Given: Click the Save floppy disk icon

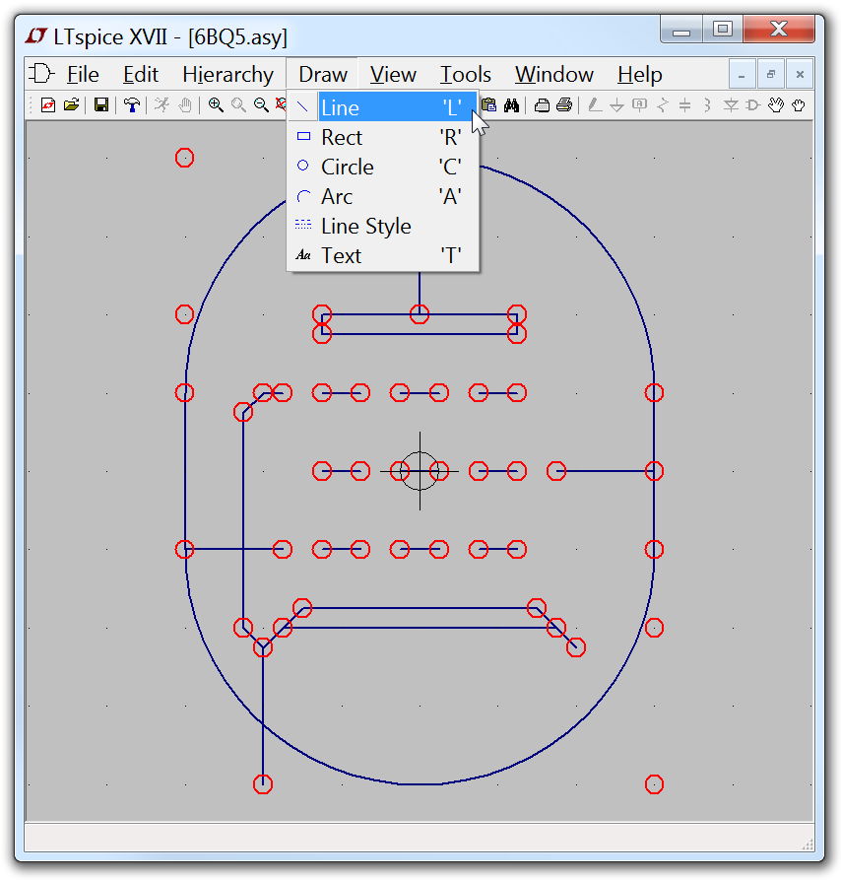Looking at the screenshot, I should tap(100, 105).
